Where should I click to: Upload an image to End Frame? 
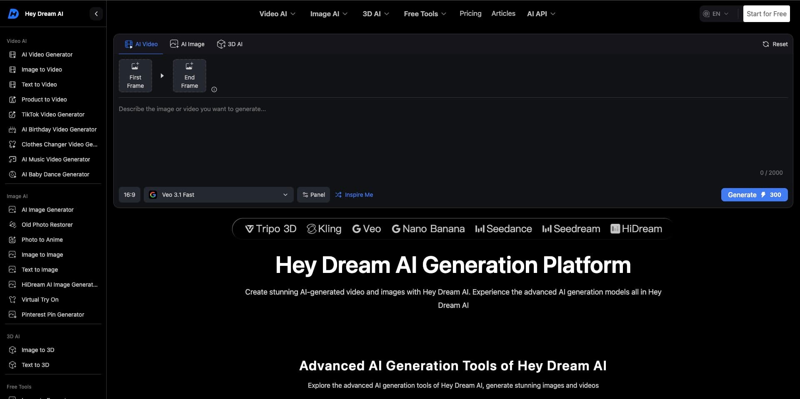(190, 76)
